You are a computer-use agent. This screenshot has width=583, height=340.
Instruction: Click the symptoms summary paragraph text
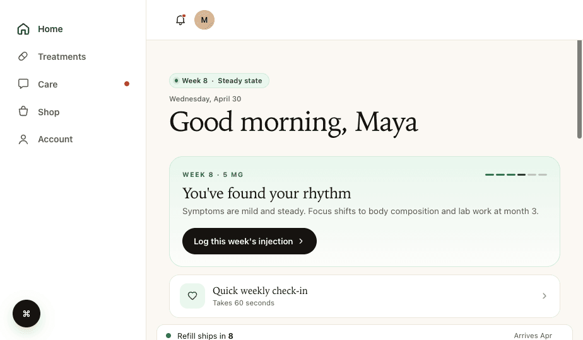point(360,211)
